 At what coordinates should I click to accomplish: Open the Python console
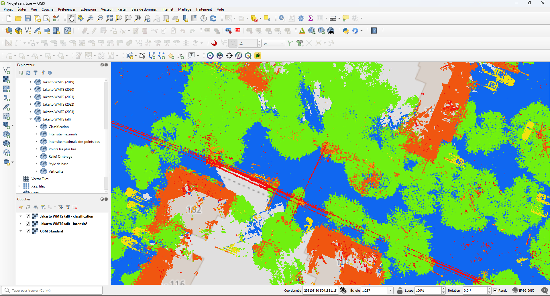[x=346, y=31]
